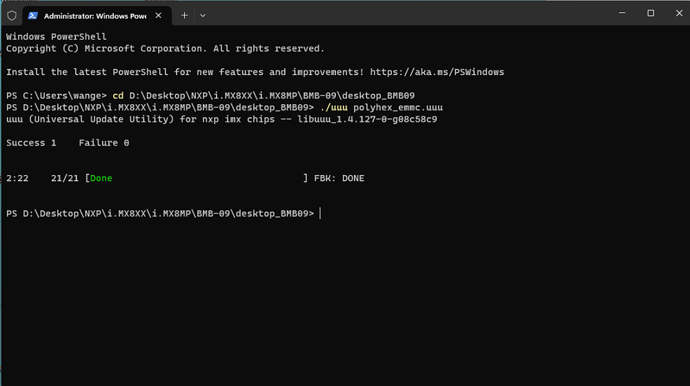690x386 pixels.
Task: Click the administrator shield icon in title bar
Action: point(12,16)
